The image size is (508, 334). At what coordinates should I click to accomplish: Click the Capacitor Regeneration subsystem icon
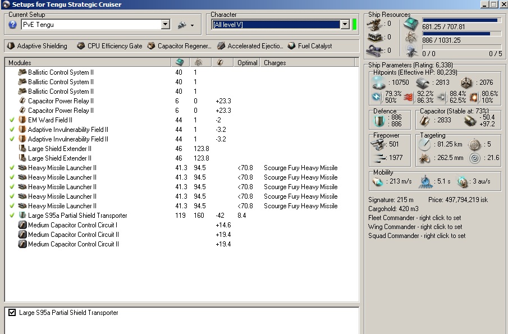[x=151, y=46]
